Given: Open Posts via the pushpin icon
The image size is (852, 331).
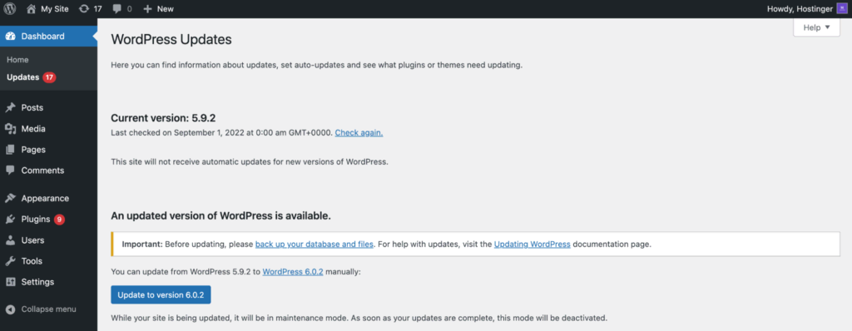Looking at the screenshot, I should click(10, 107).
